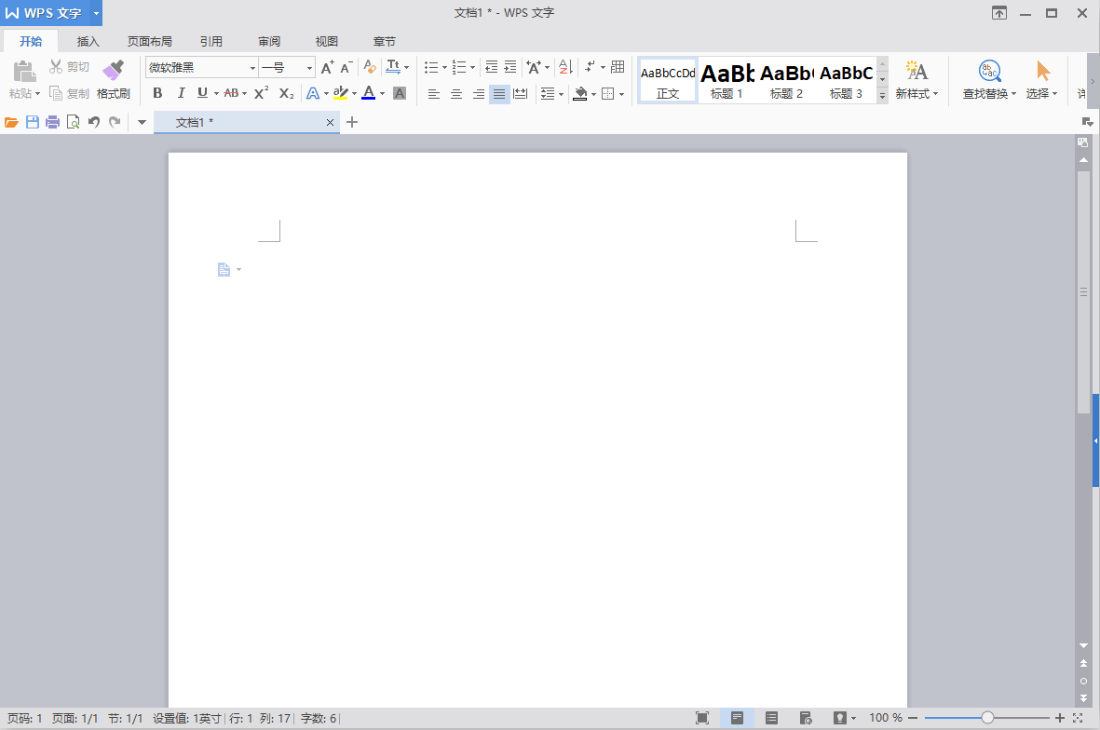
Task: Align text left
Action: 433,93
